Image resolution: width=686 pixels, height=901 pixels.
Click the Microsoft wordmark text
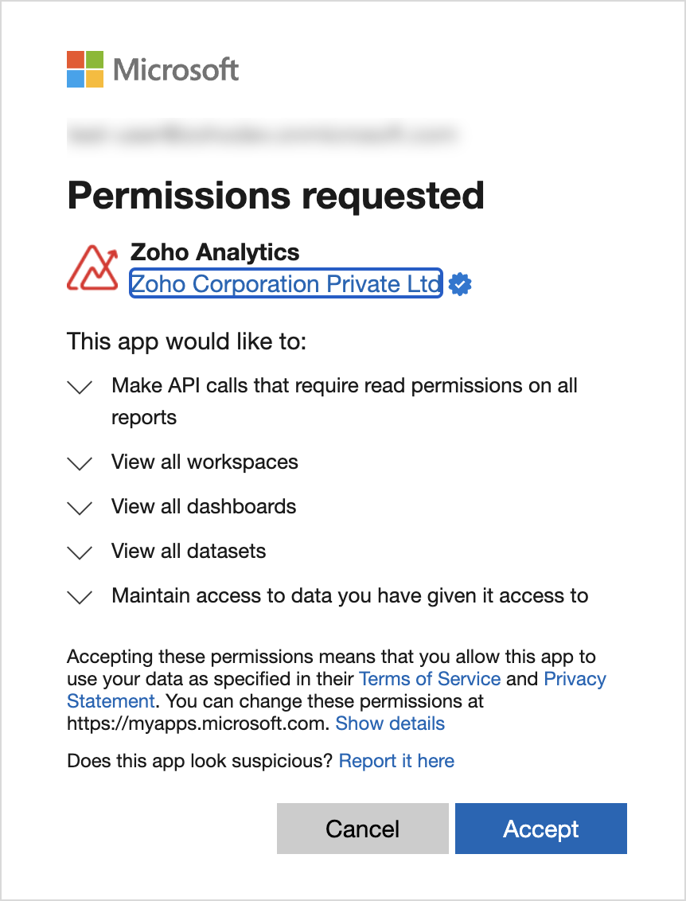click(x=176, y=69)
